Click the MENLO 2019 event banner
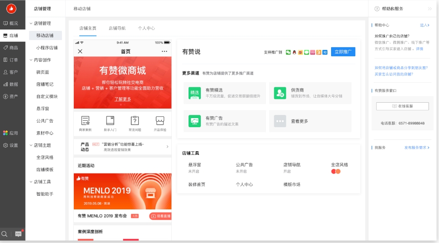 [123, 191]
